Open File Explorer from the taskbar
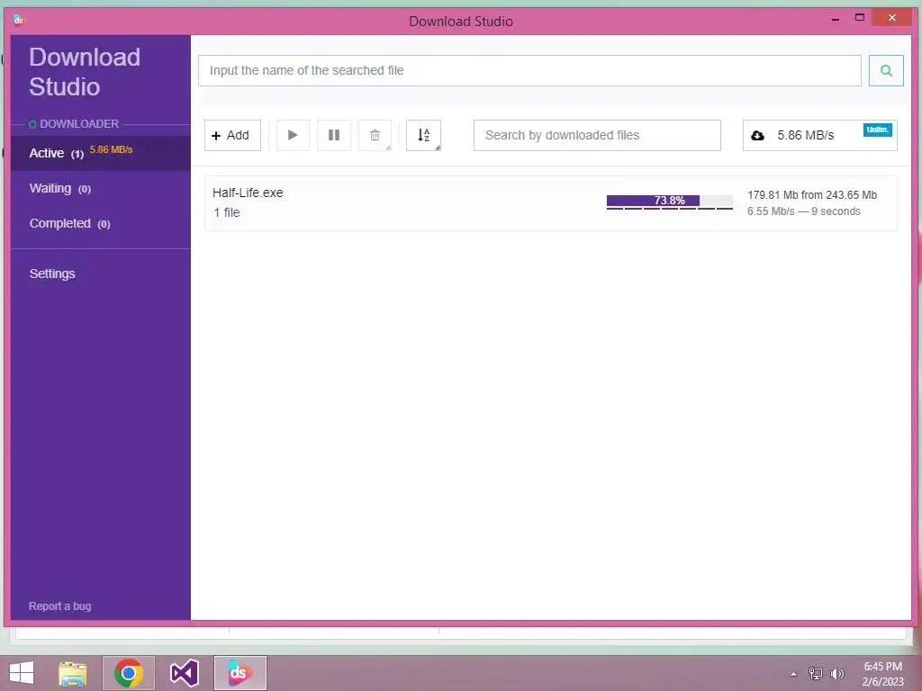This screenshot has height=691, width=922. click(x=73, y=673)
